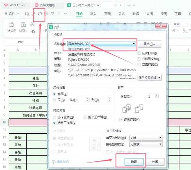191x170 pixels.
Task: Click row header 10 in spreadsheet
Action: coord(4,122)
